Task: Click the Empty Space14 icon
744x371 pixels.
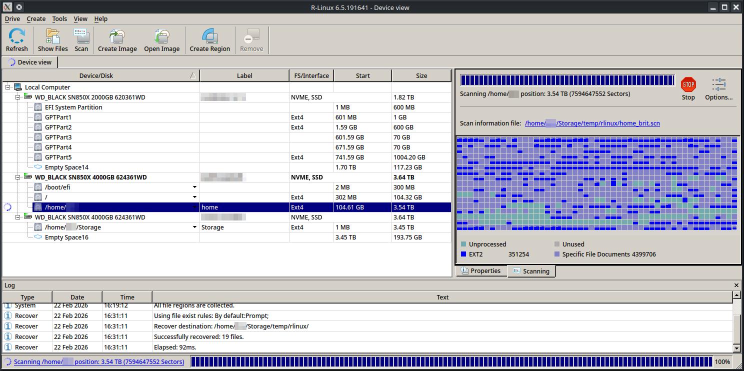Action: tap(38, 167)
